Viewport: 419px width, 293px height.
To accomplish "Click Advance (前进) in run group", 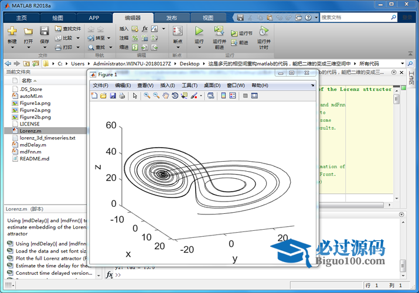I will coord(240,42).
